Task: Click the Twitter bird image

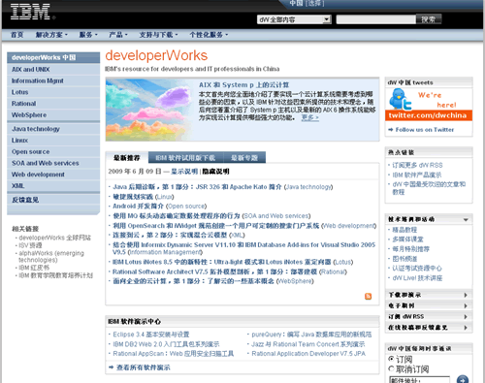Action: 401,100
